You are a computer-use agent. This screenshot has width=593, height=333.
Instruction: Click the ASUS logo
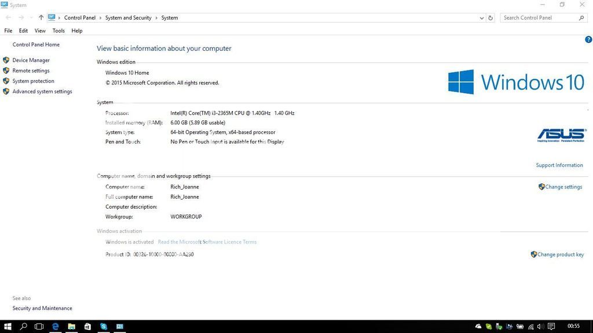coord(561,135)
